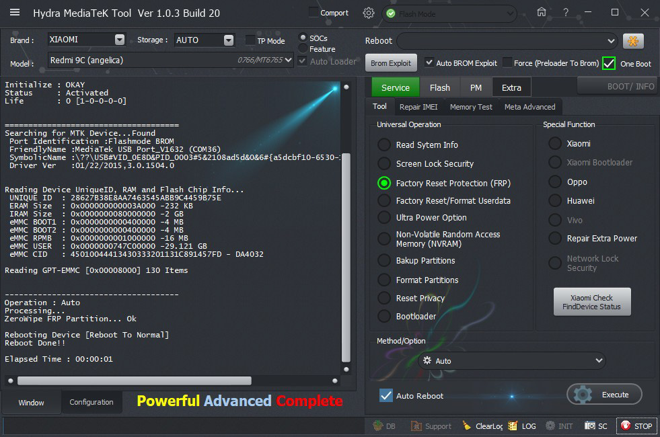Select Format Partitions option
This screenshot has width=660, height=437.
[x=384, y=280]
